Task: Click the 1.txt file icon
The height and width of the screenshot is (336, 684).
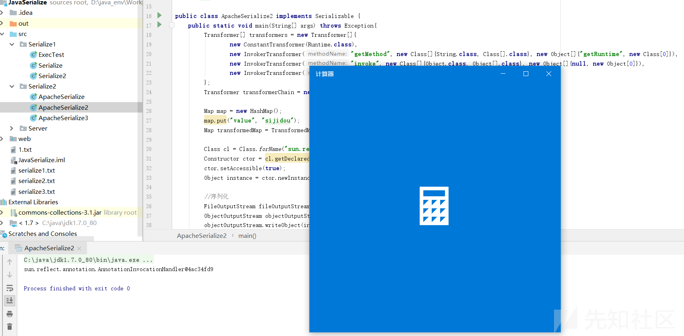Action: [13, 149]
